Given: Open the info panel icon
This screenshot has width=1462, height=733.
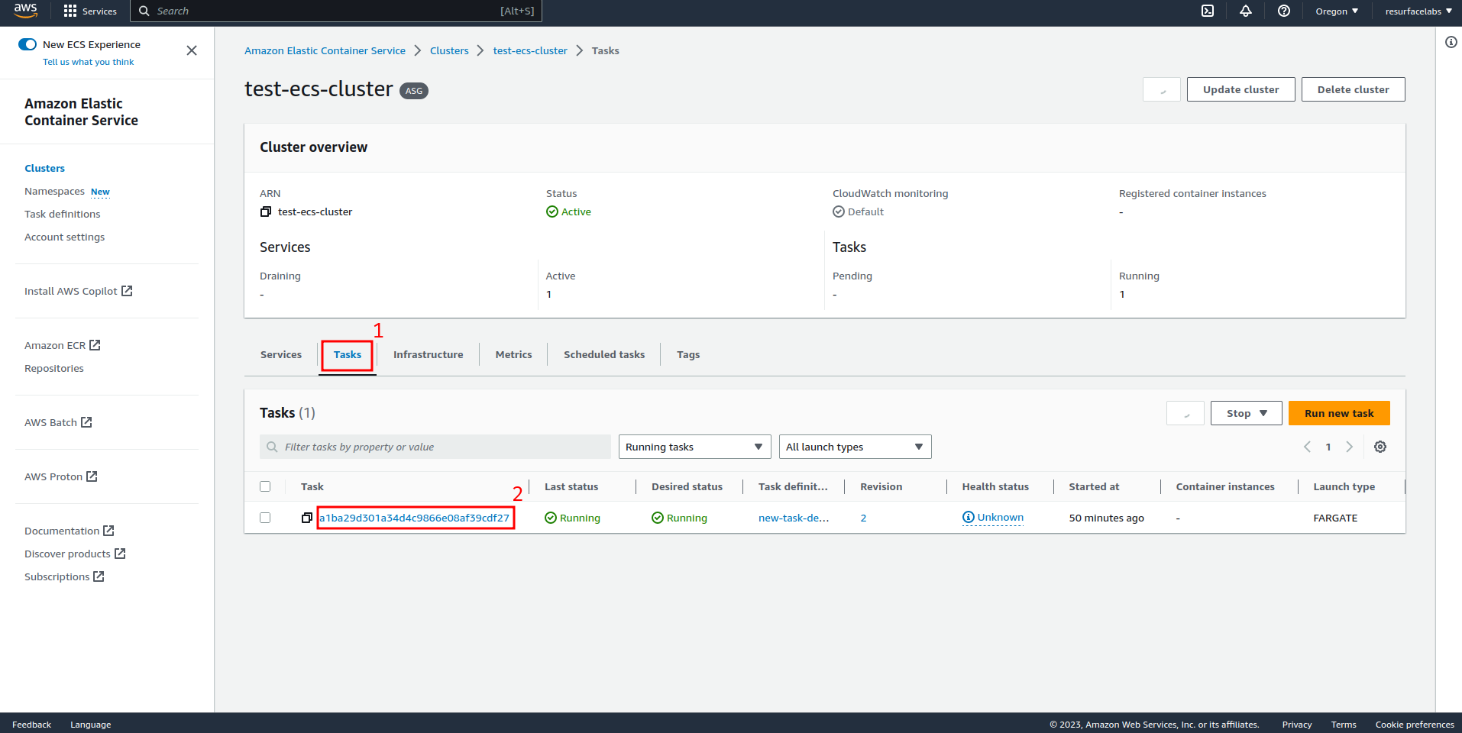Looking at the screenshot, I should coord(1451,42).
